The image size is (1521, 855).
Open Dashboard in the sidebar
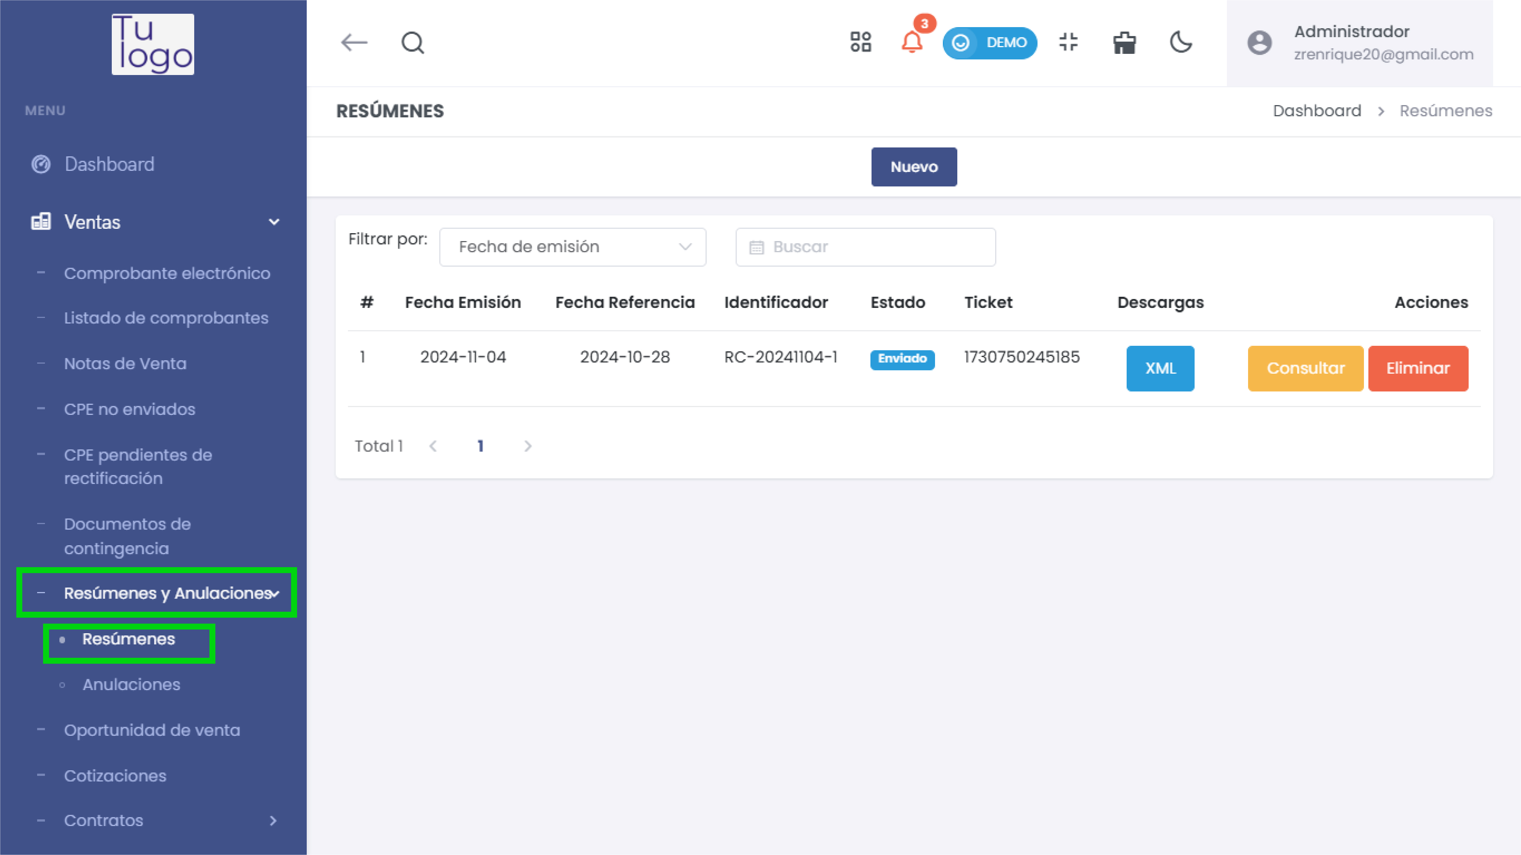[x=109, y=164]
